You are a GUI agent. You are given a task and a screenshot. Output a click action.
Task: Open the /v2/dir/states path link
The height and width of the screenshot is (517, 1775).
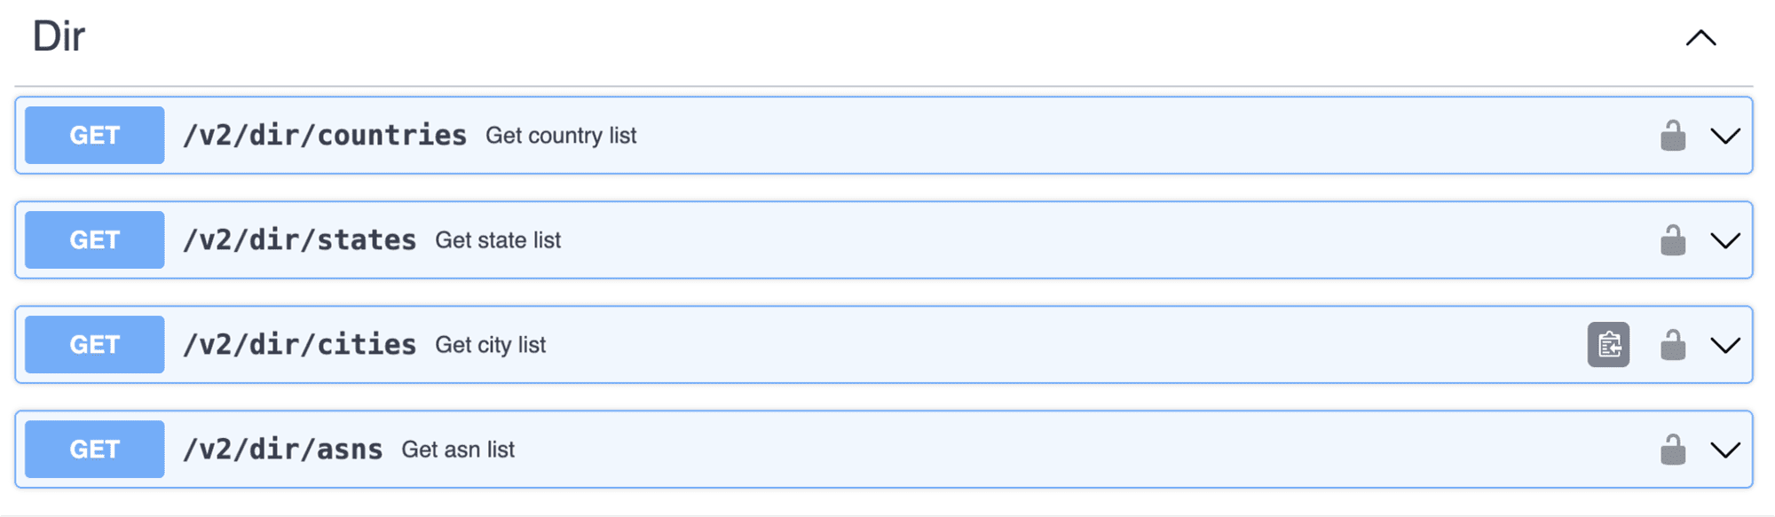pos(300,240)
